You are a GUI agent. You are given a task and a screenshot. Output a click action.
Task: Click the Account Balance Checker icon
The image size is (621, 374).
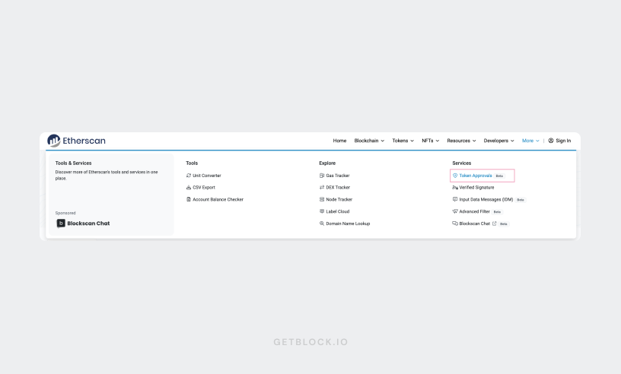189,199
